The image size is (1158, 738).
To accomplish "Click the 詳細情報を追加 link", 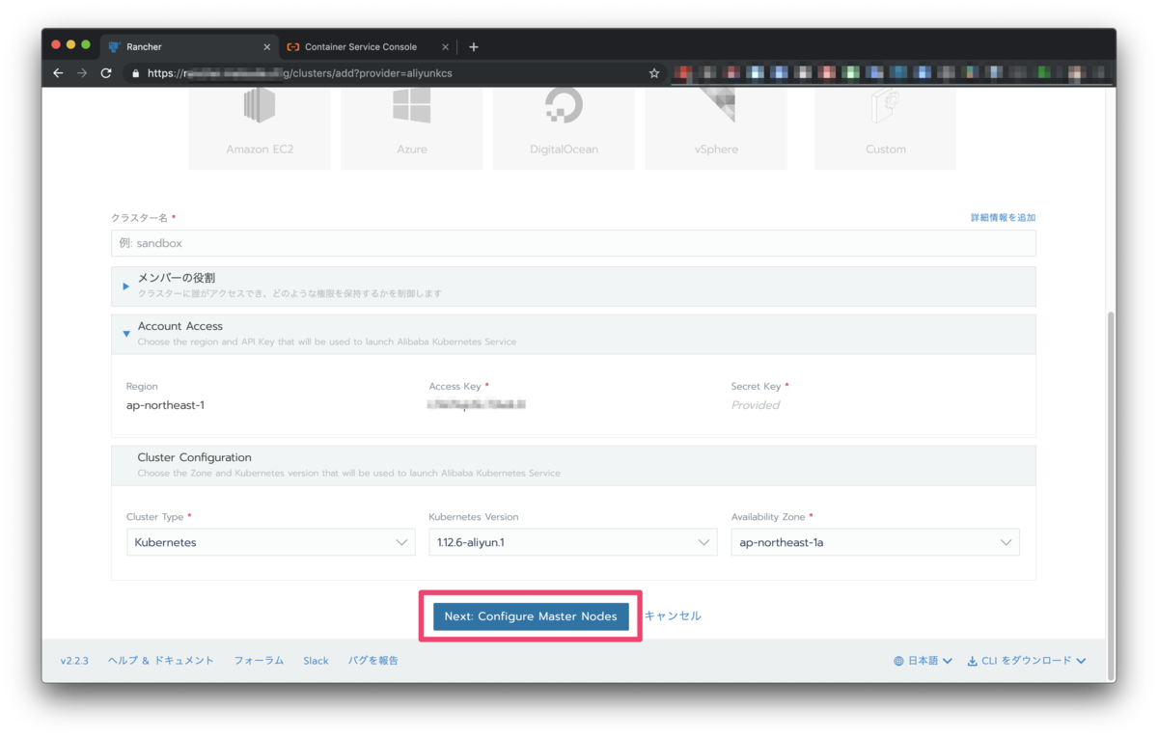I will click(x=1003, y=218).
